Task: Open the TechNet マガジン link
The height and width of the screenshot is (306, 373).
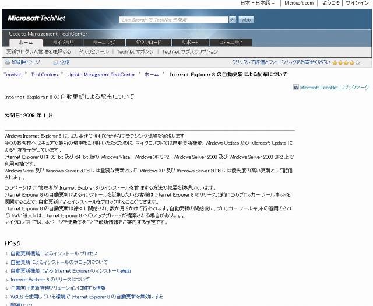Action: pos(135,51)
